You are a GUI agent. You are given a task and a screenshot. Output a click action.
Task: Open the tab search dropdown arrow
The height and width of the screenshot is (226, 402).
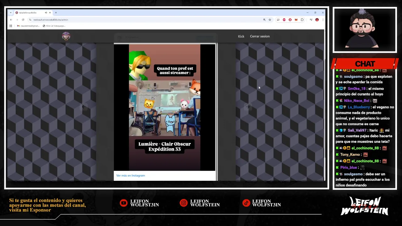(x=11, y=13)
